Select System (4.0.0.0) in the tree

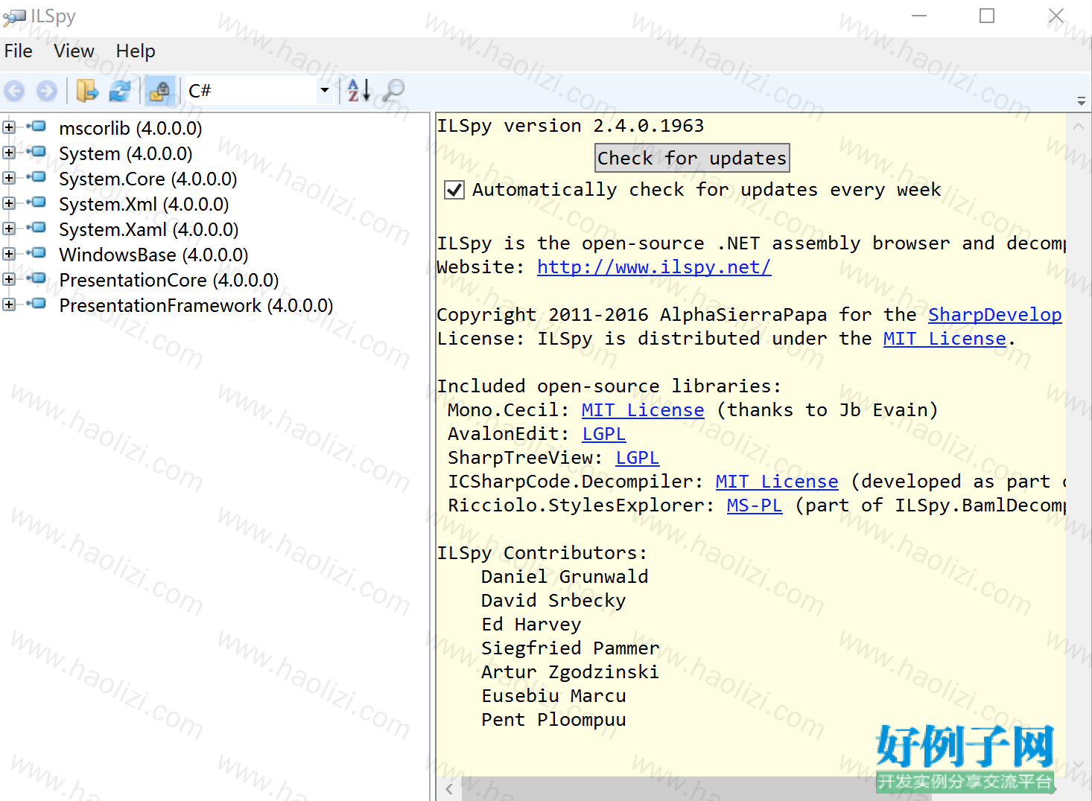pyautogui.click(x=126, y=154)
